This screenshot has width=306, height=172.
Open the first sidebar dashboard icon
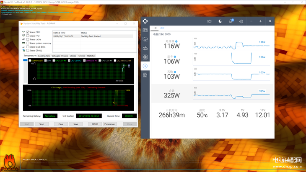click(x=145, y=30)
